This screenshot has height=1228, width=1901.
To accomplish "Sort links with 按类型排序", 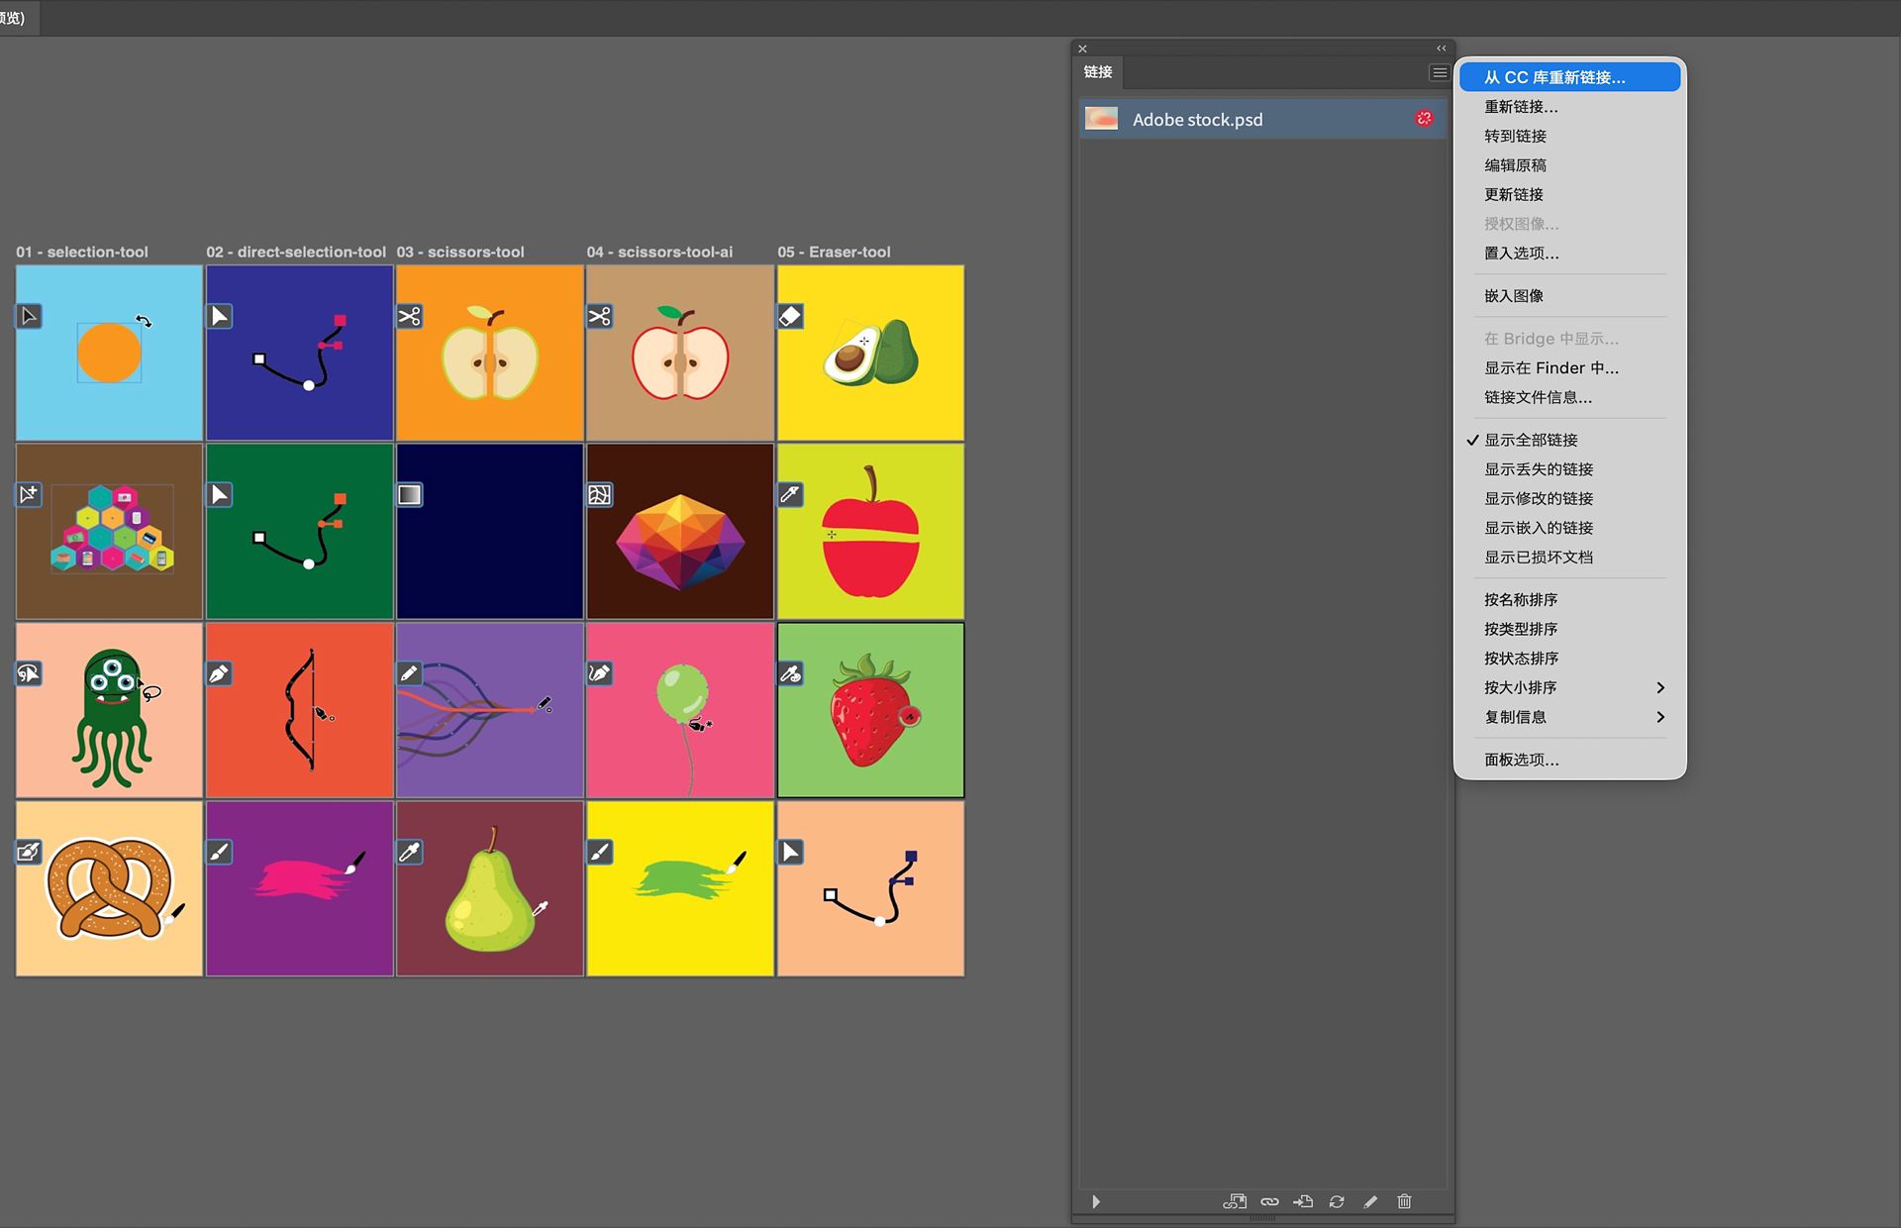I will (1569, 629).
